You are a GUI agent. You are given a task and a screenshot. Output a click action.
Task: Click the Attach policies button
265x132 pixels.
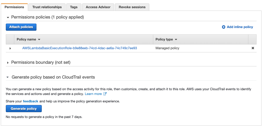21,27
